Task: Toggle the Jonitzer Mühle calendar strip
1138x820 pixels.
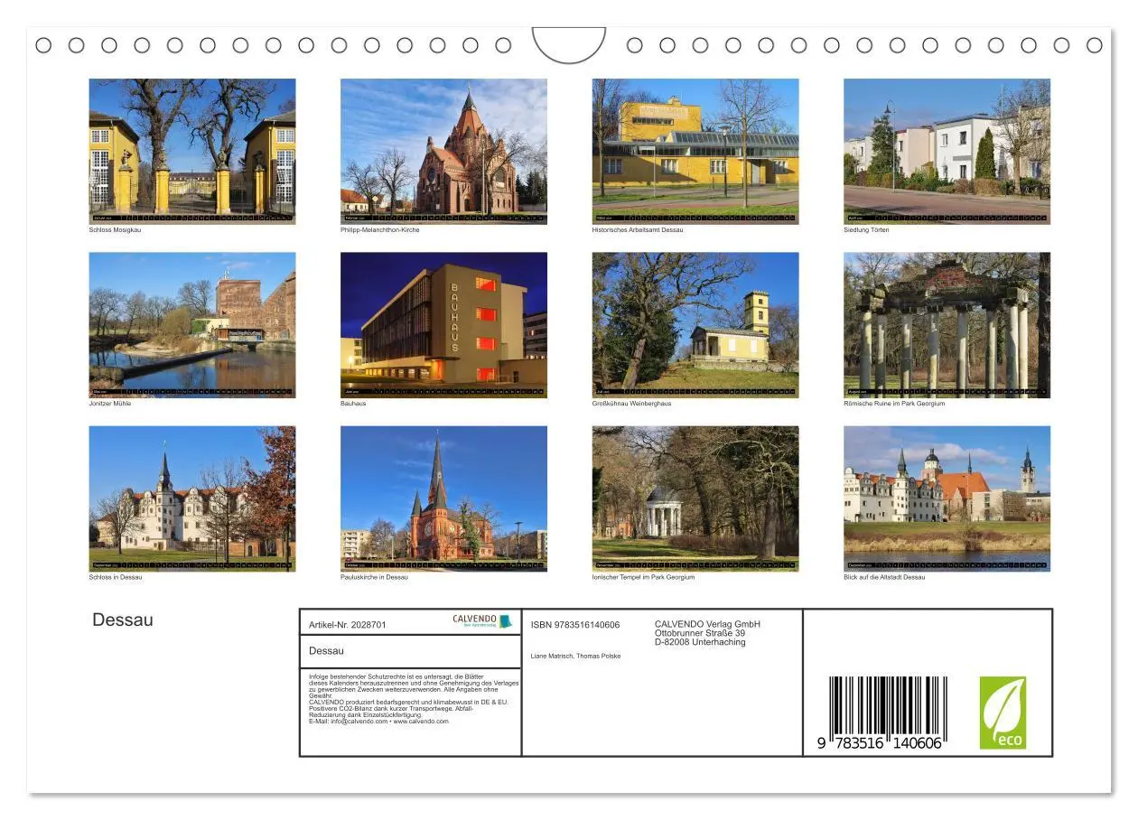Action: [191, 392]
